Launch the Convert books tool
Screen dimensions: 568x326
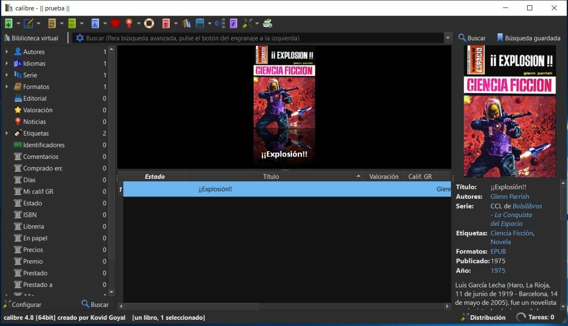pos(52,24)
